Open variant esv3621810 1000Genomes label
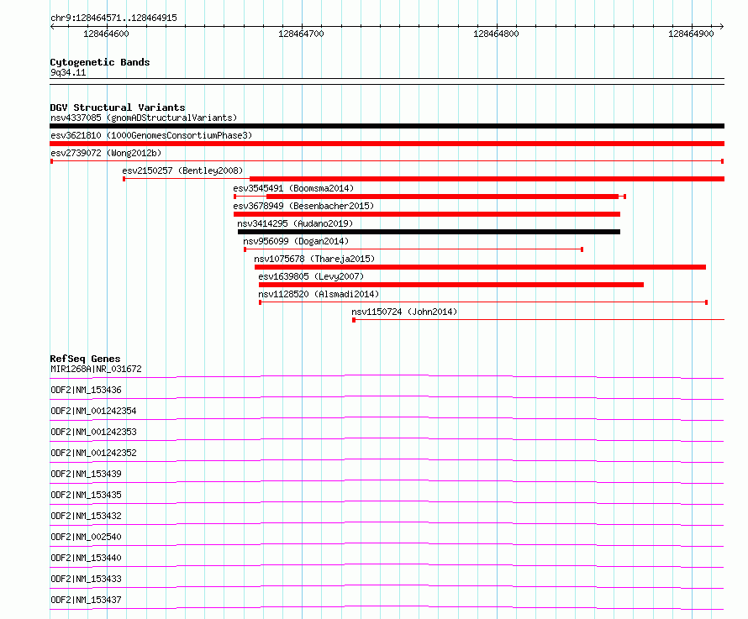This screenshot has width=748, height=619. tap(151, 135)
